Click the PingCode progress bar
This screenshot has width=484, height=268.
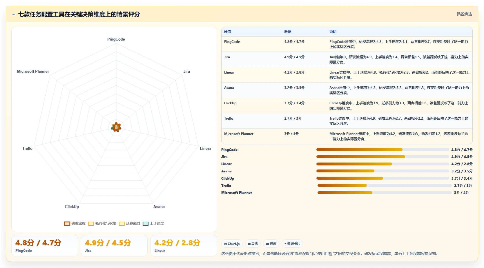click(383, 150)
